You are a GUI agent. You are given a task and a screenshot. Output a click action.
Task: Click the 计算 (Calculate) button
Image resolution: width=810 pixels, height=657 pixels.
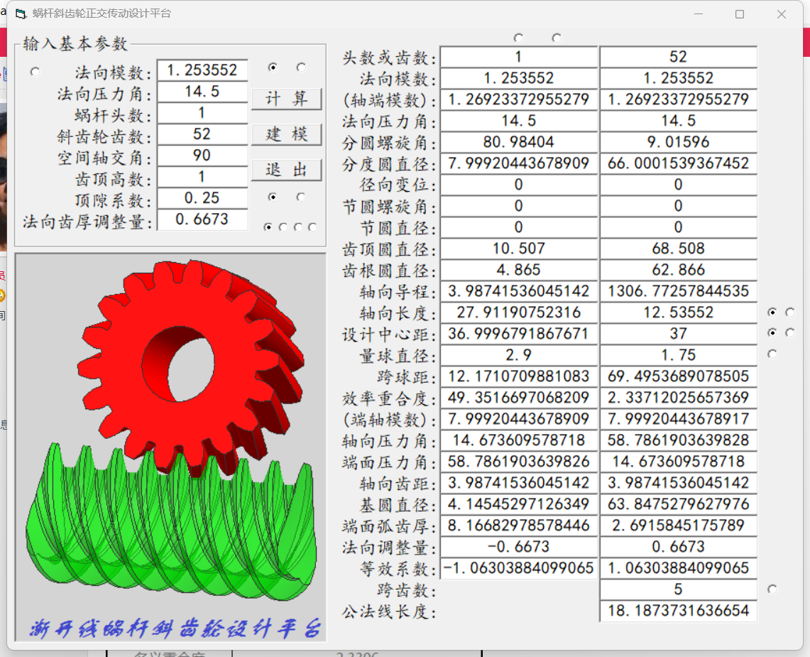point(286,99)
